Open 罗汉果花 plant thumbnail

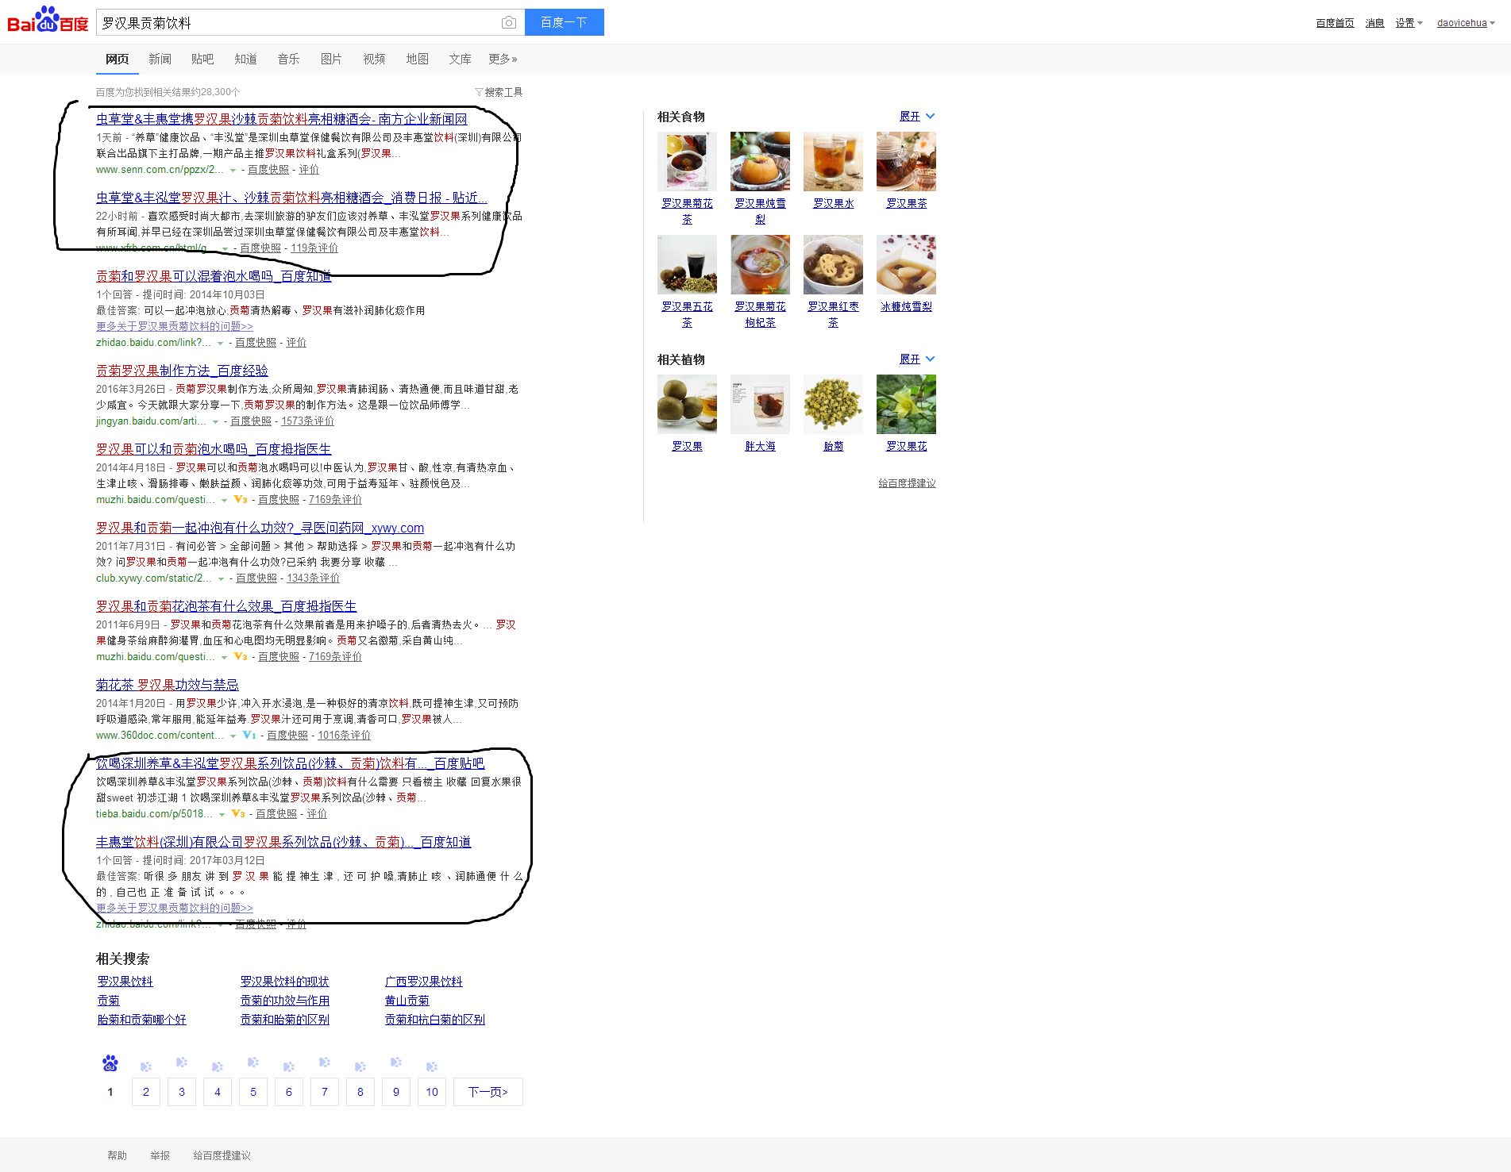pos(906,404)
